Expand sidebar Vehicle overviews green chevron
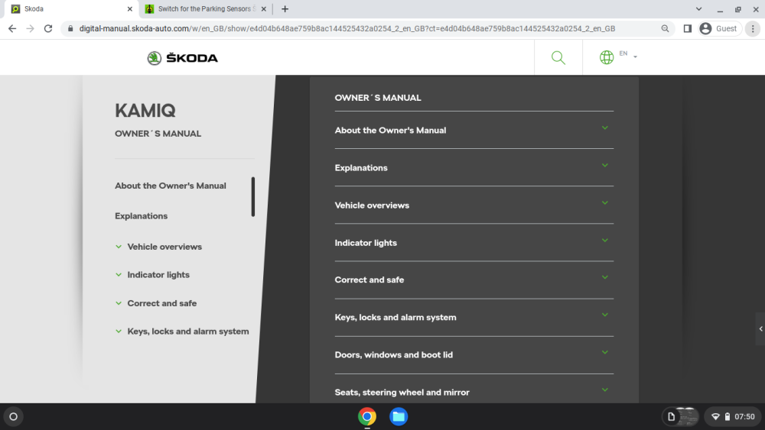 119,247
